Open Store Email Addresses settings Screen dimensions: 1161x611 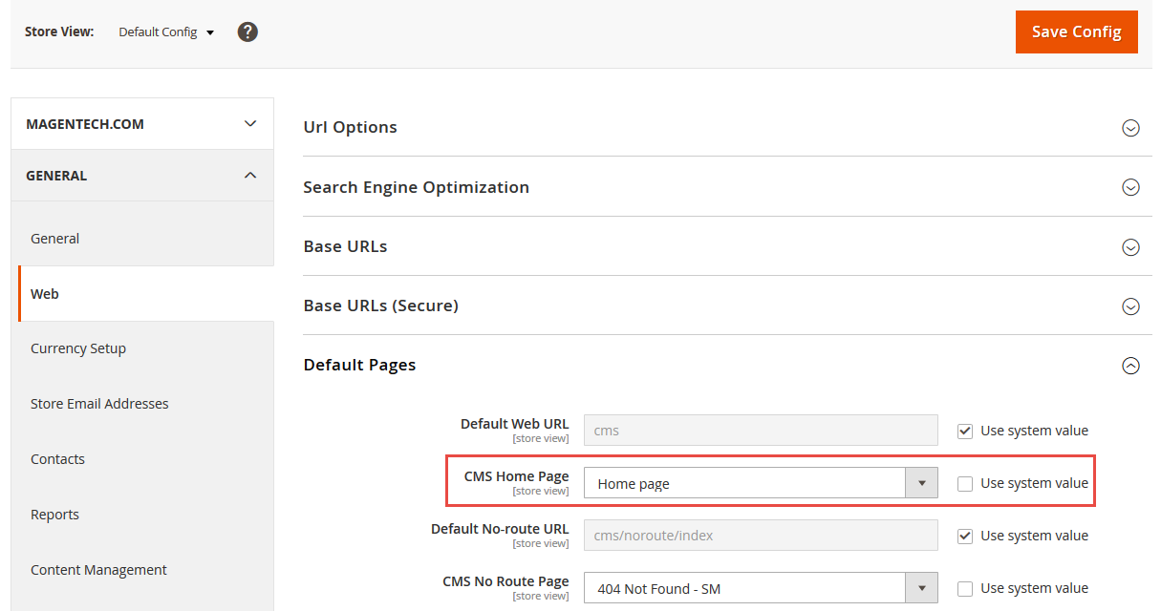[99, 404]
